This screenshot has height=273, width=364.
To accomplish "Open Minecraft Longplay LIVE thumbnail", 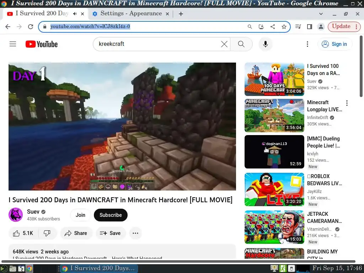I will [274, 116].
